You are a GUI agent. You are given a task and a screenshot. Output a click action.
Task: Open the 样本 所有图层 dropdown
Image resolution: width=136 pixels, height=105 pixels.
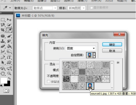tap(77, 8)
